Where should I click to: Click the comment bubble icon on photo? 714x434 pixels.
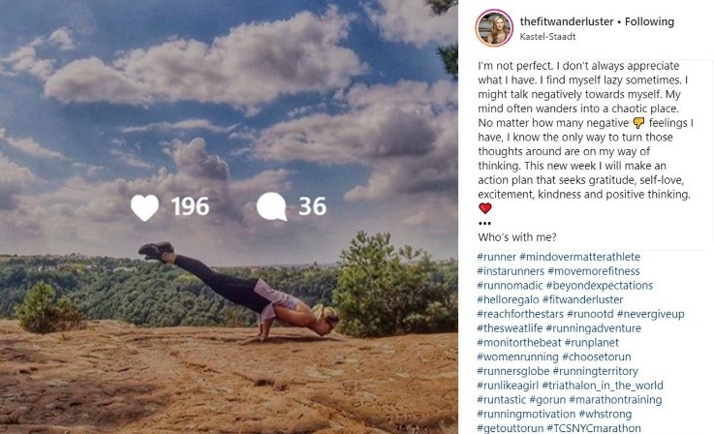click(x=272, y=206)
